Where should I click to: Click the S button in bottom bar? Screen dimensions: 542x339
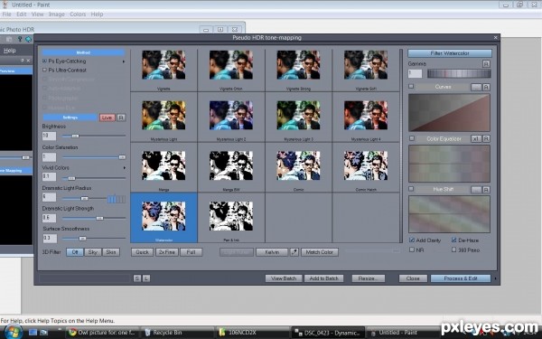(x=137, y=278)
